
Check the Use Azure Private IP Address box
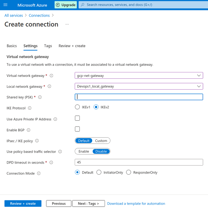[x=77, y=118]
